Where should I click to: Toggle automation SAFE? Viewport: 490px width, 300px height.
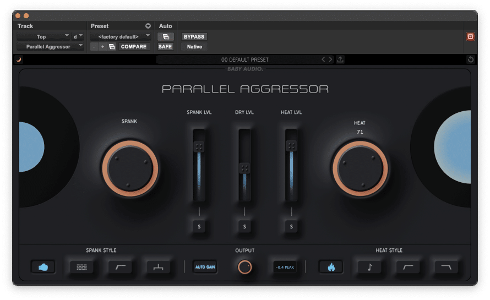(x=165, y=47)
